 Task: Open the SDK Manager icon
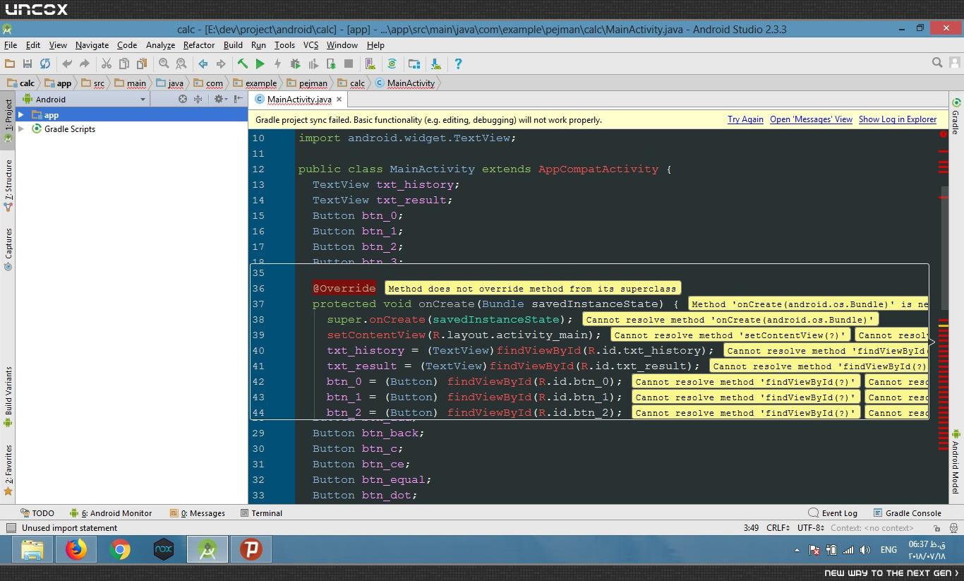pos(436,64)
